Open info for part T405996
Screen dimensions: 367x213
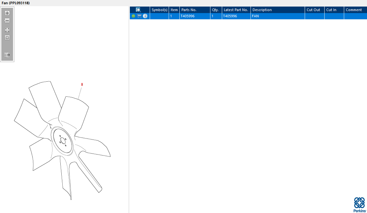pyautogui.click(x=145, y=16)
